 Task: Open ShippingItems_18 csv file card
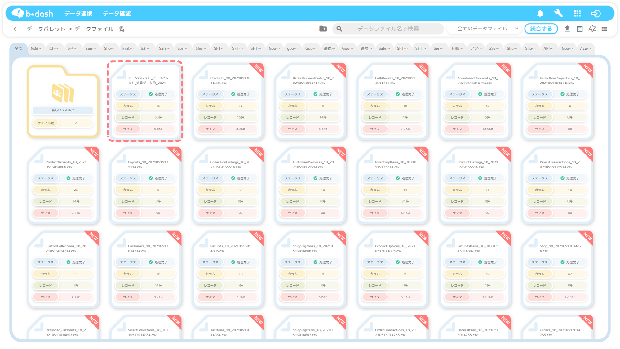[310, 327]
